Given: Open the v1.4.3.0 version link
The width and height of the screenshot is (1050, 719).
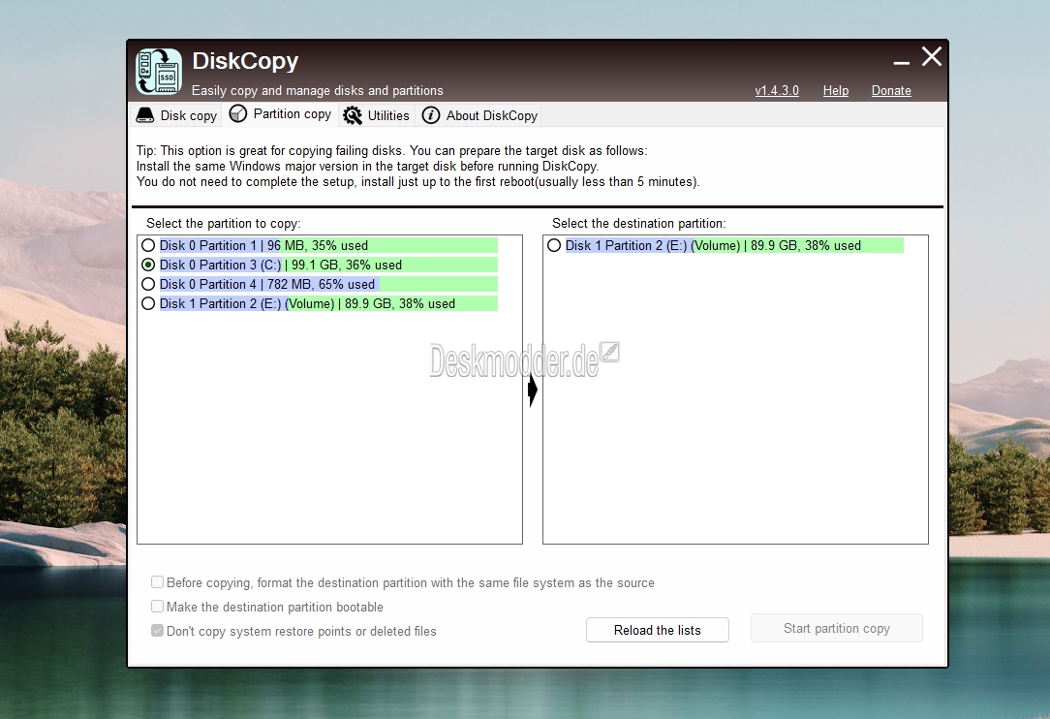Looking at the screenshot, I should coord(777,90).
